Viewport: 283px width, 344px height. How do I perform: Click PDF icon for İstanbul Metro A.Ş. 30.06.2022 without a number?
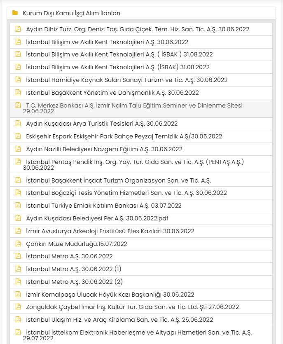tap(18, 255)
